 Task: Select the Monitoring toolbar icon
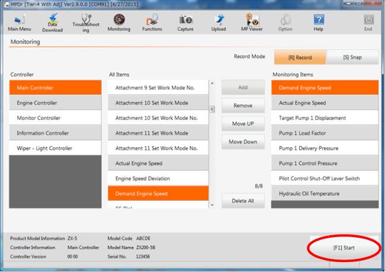(x=119, y=23)
